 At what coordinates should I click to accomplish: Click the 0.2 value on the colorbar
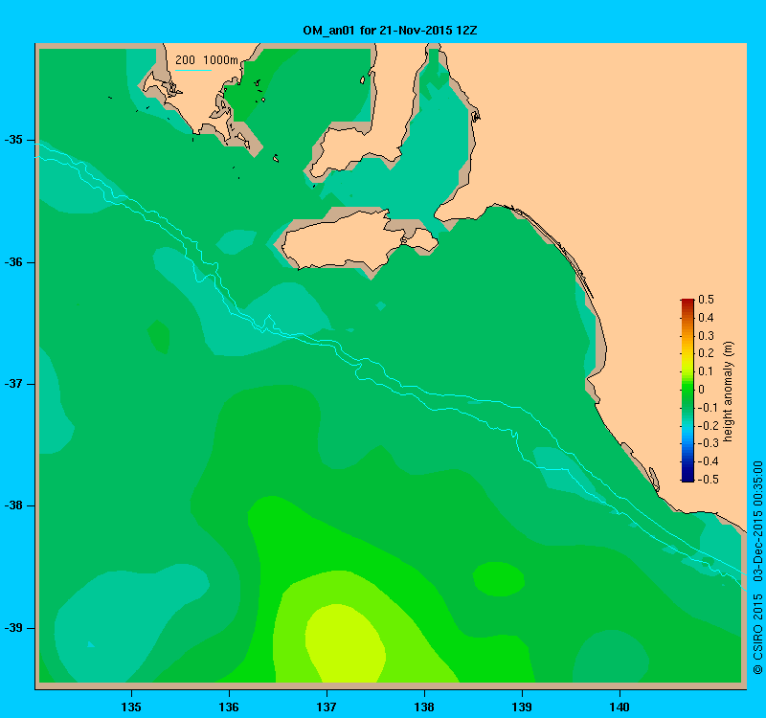click(x=706, y=353)
